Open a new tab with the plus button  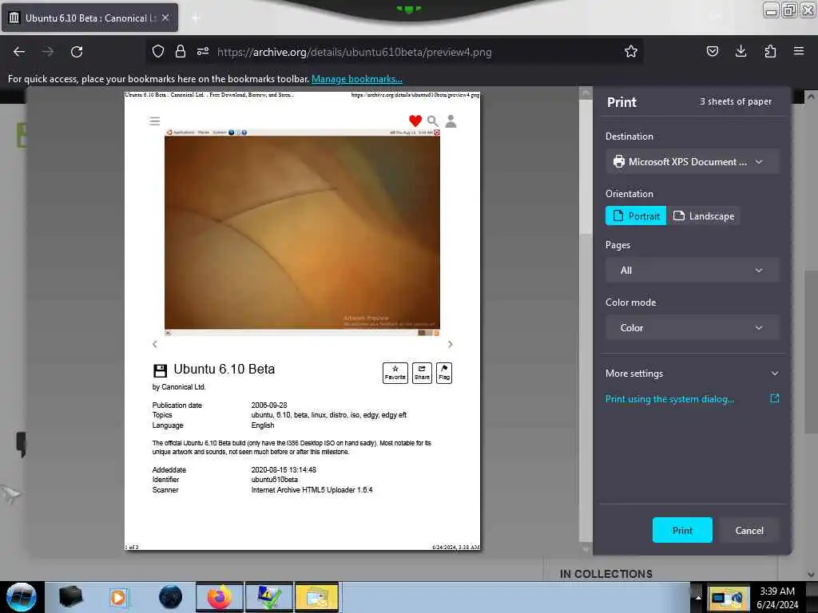click(x=196, y=18)
